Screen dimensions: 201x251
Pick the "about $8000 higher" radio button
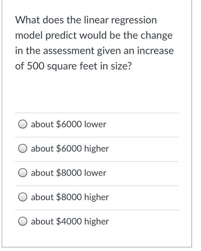click(x=23, y=197)
